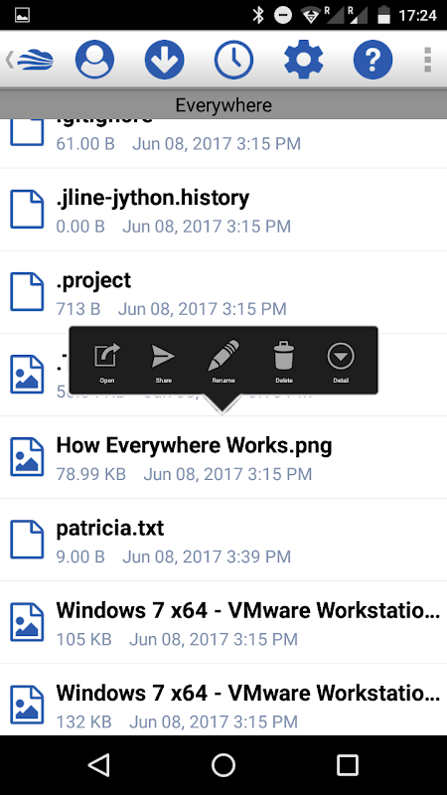
Task: Open the downloads arrow icon
Action: pyautogui.click(x=164, y=60)
